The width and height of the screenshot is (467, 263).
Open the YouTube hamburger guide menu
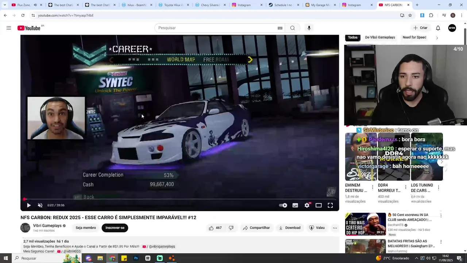[9, 28]
